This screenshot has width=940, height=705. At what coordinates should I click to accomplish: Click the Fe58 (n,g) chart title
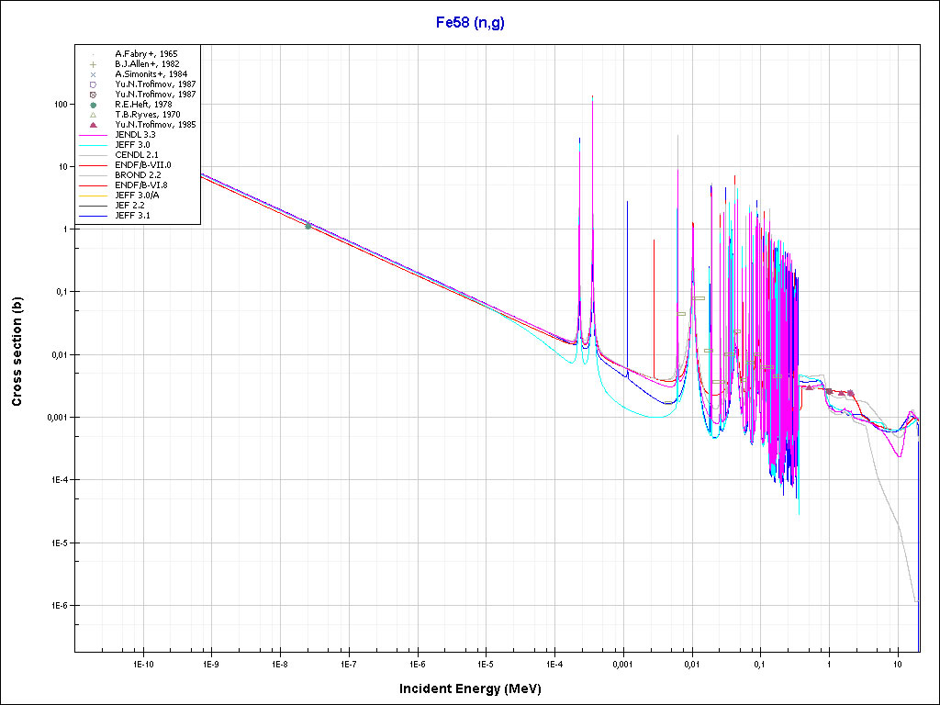[470, 23]
